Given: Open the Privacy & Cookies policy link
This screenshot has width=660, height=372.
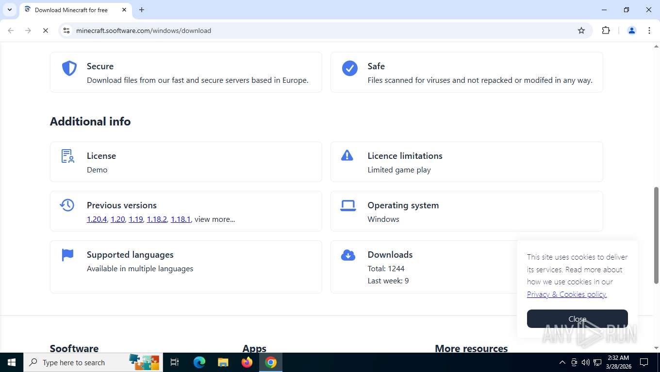Looking at the screenshot, I should (x=567, y=294).
